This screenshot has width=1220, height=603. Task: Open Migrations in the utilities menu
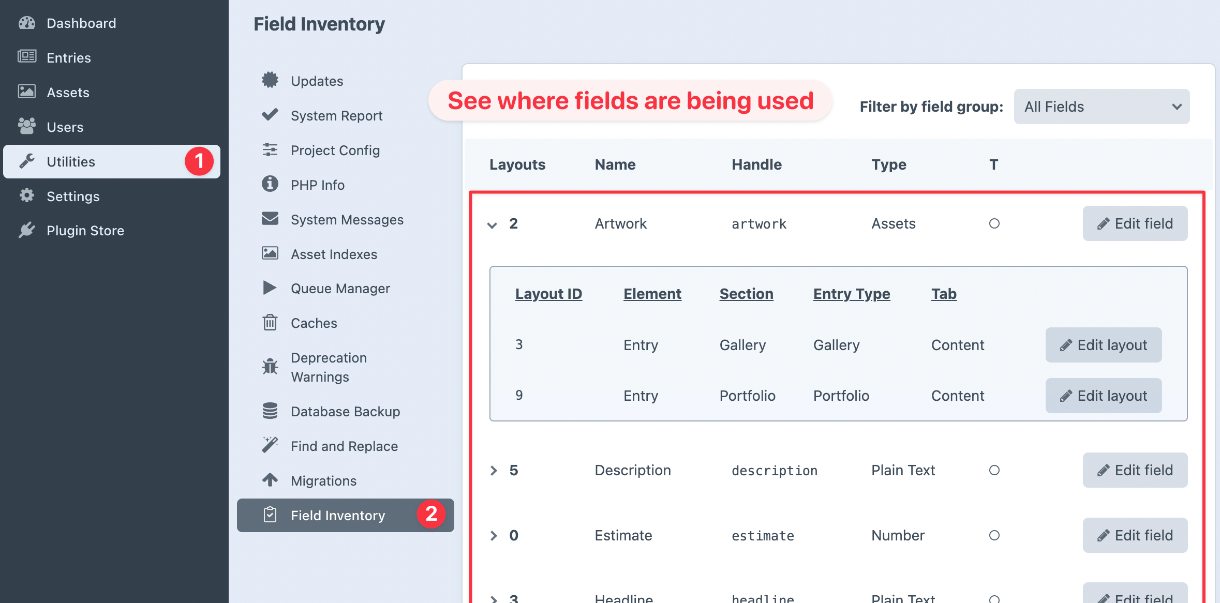[x=323, y=480]
